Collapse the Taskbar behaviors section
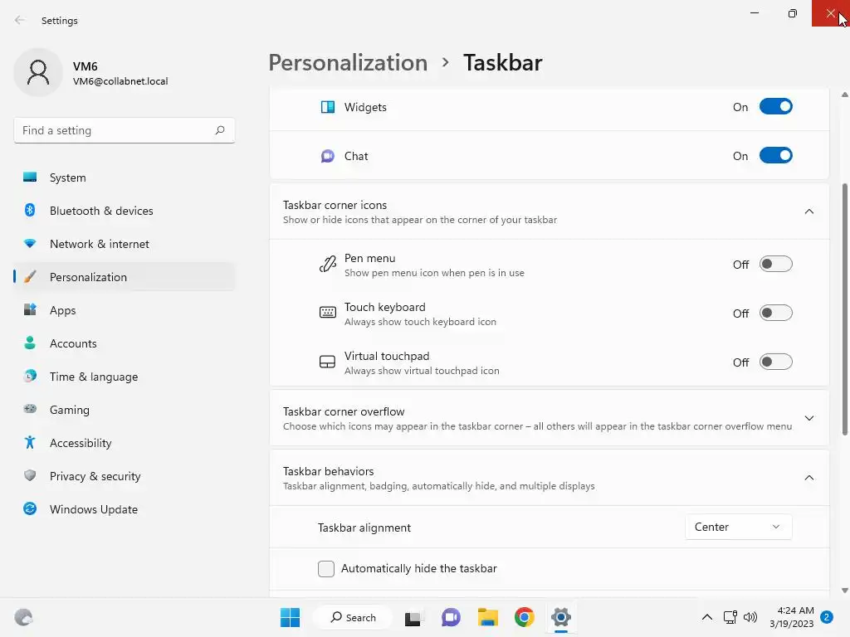The height and width of the screenshot is (637, 850). tap(808, 478)
